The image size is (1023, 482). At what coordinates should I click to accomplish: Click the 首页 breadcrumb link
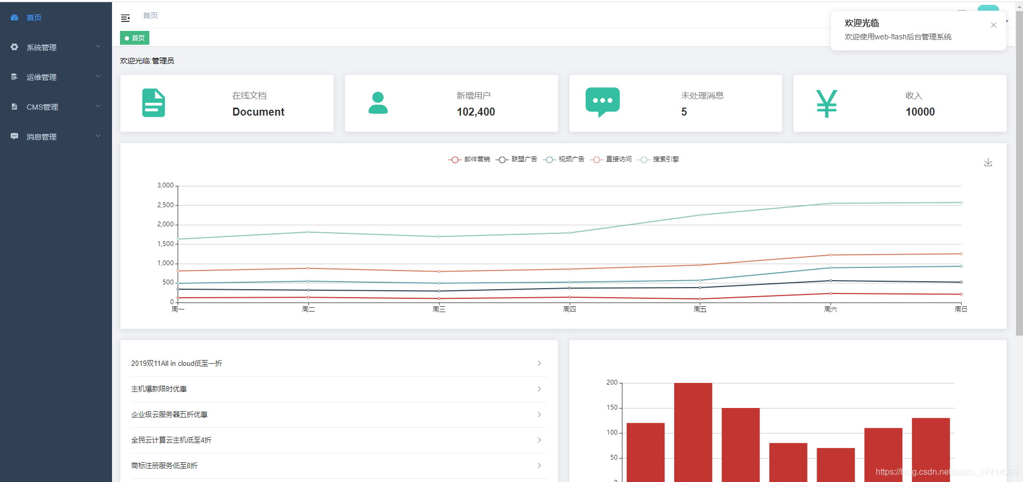pos(150,15)
